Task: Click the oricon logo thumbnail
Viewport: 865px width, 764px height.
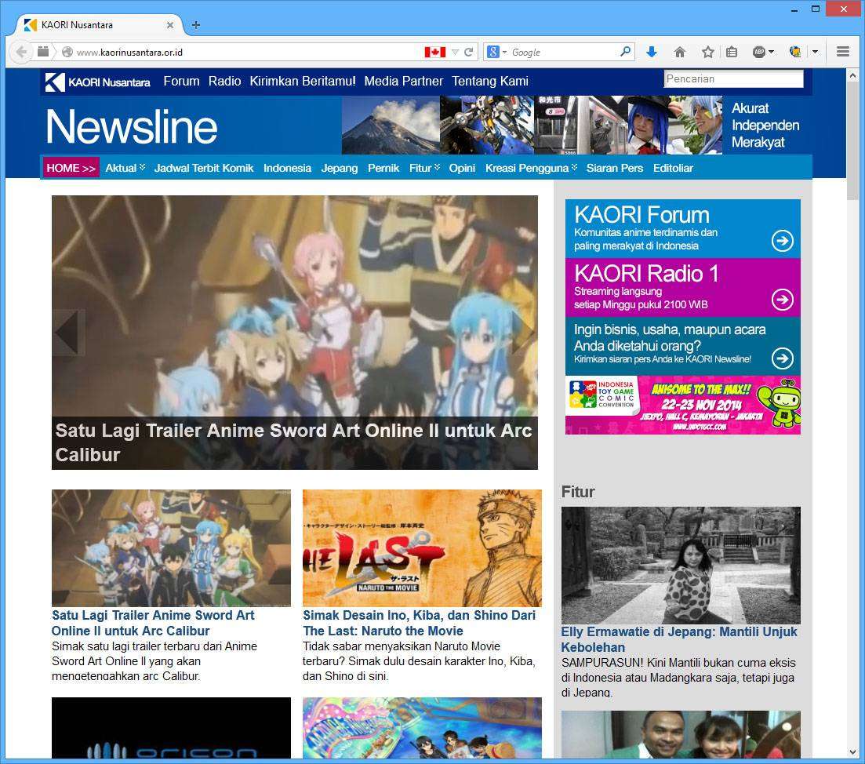Action: coord(171,728)
